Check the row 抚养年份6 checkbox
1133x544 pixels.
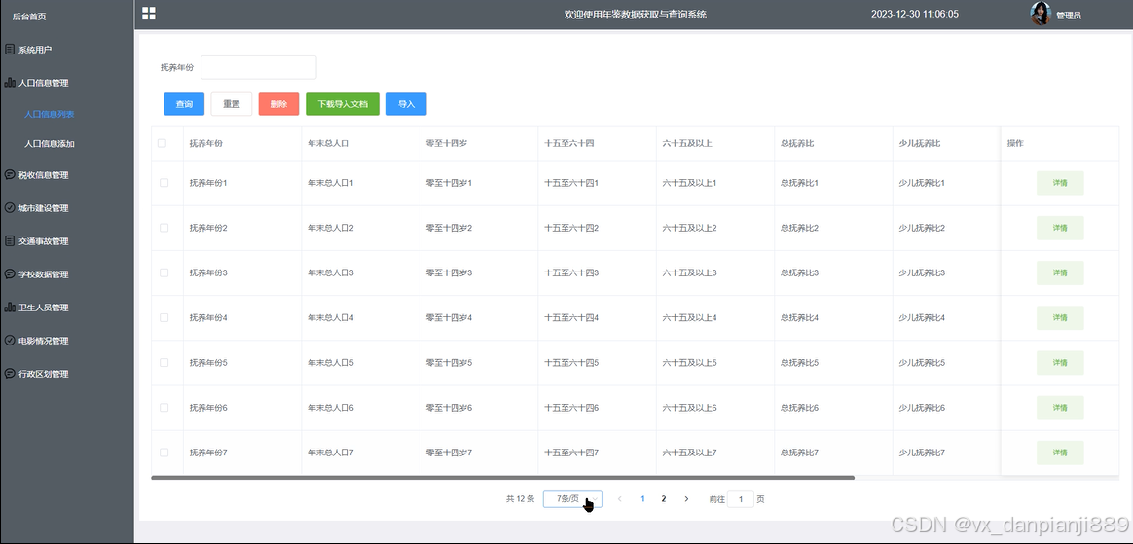(164, 408)
